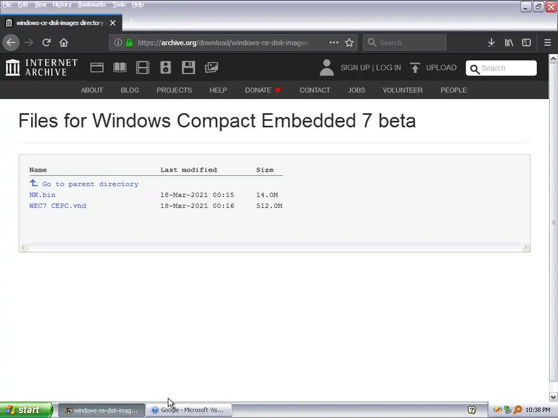Open the Tools menu
558x418 pixels.
click(119, 4)
